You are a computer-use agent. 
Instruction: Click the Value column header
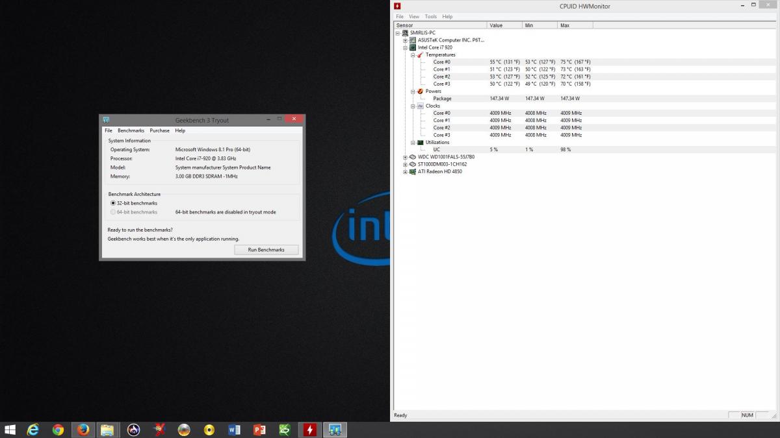pyautogui.click(x=504, y=25)
